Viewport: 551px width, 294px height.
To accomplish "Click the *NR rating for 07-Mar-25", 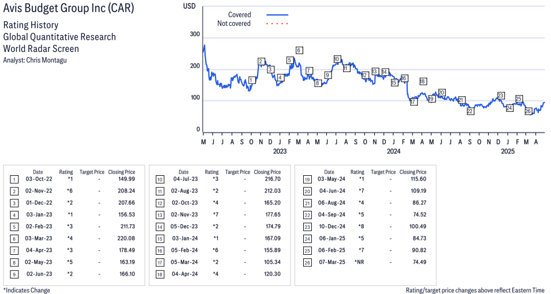I will pos(359,262).
